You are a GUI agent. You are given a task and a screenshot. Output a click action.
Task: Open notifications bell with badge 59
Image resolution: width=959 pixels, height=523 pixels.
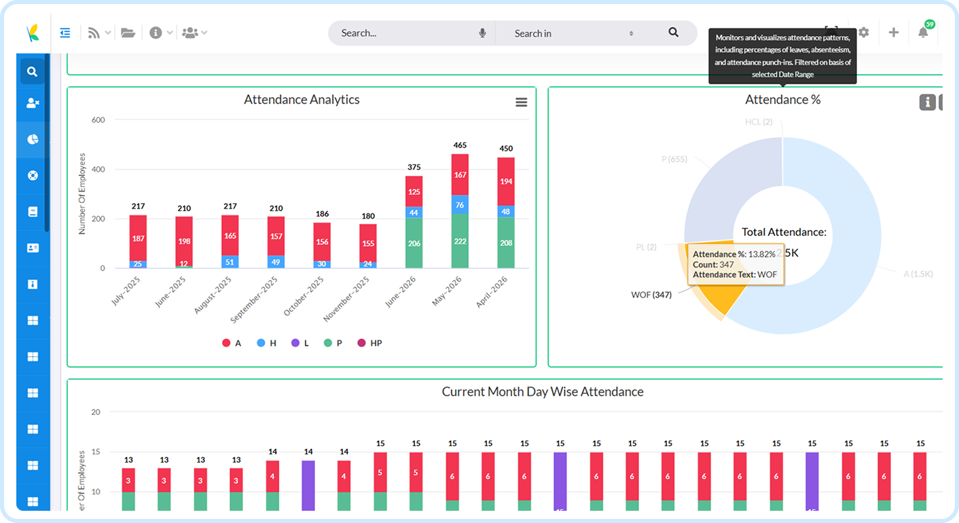click(x=923, y=32)
